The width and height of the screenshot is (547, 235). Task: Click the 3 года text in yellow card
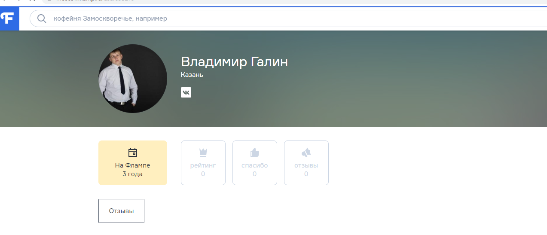(132, 174)
